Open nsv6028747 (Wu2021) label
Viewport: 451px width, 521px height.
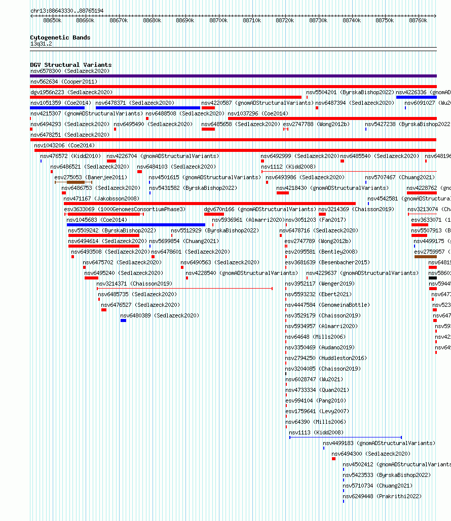(x=314, y=379)
